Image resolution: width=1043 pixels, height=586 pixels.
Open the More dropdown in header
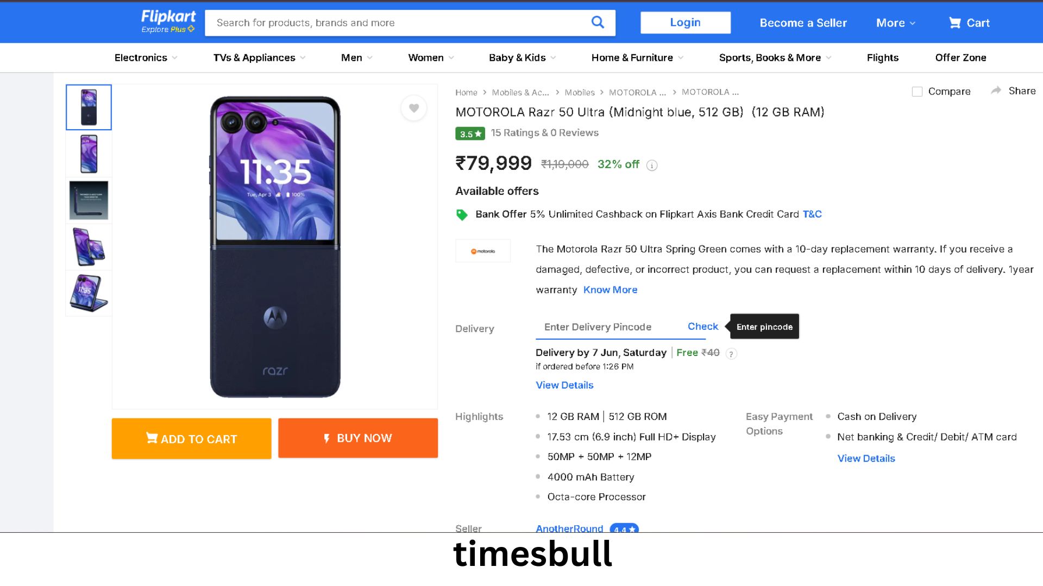click(x=895, y=23)
